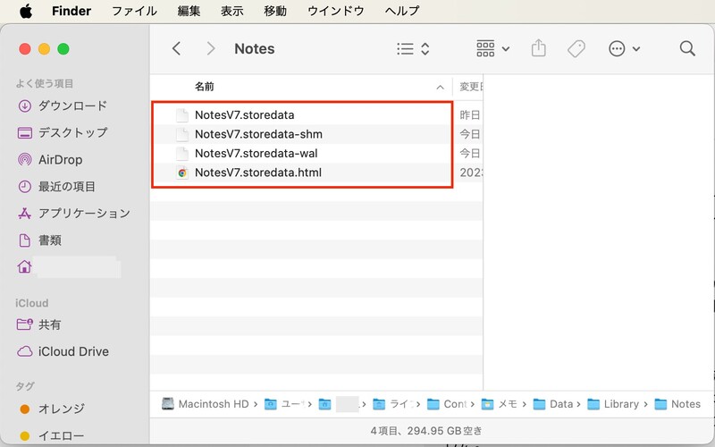This screenshot has height=447, width=715.
Task: Open the 移動 menu
Action: click(x=275, y=11)
